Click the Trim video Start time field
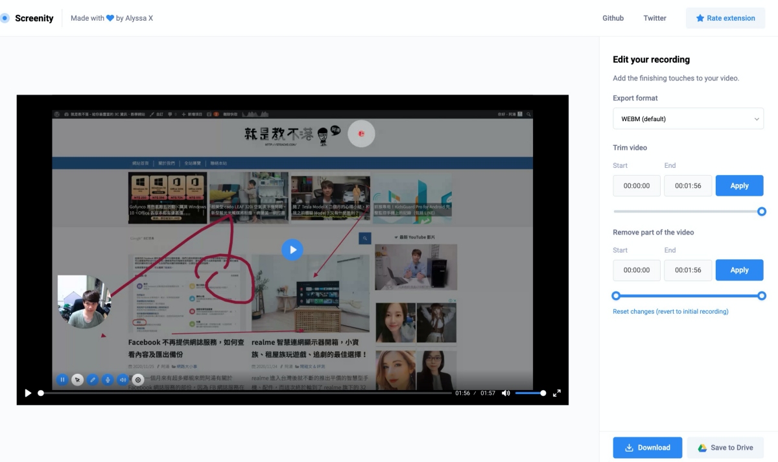This screenshot has height=462, width=778. coord(637,185)
